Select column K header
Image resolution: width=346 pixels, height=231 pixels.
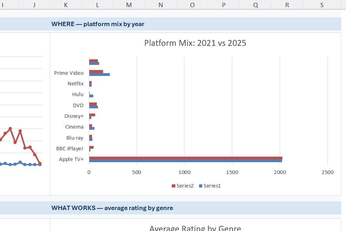click(x=66, y=5)
